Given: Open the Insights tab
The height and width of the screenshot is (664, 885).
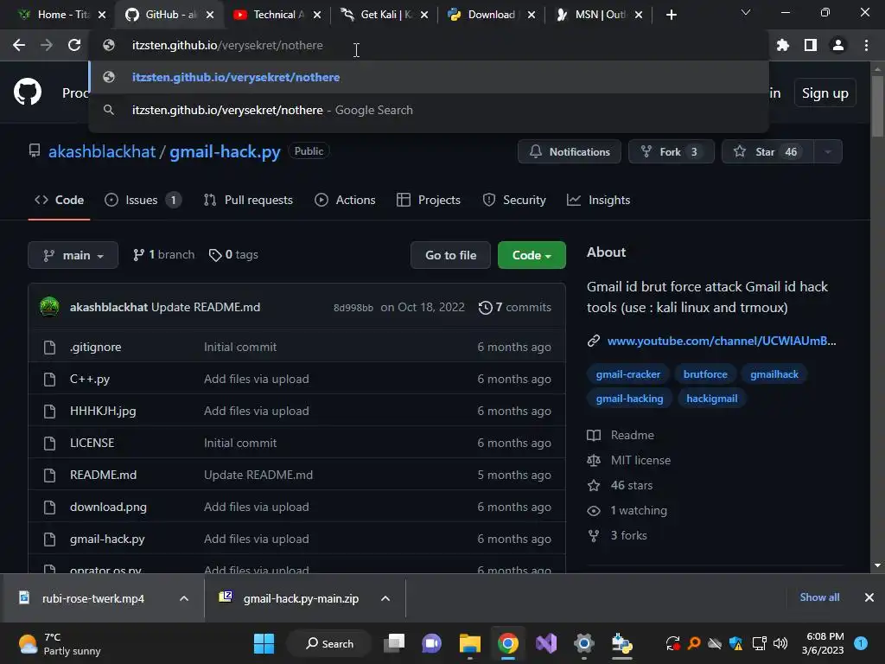Looking at the screenshot, I should click(x=598, y=200).
